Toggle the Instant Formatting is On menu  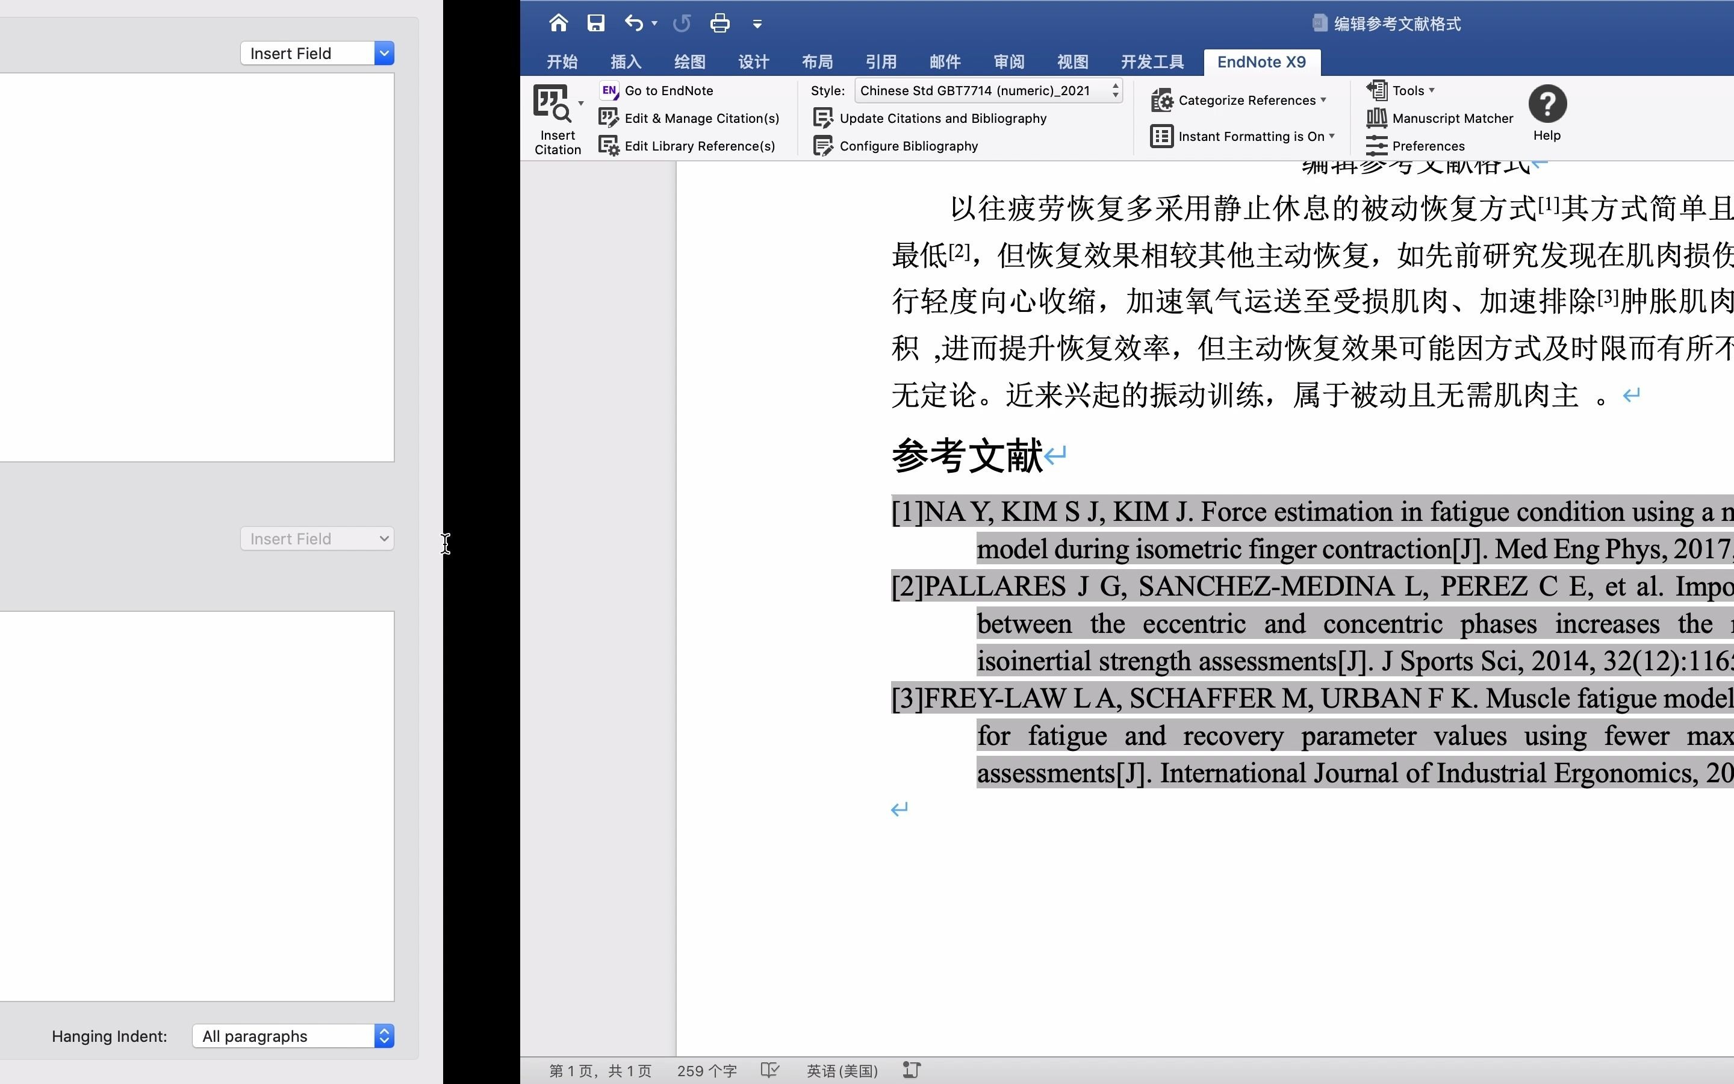(x=1243, y=136)
